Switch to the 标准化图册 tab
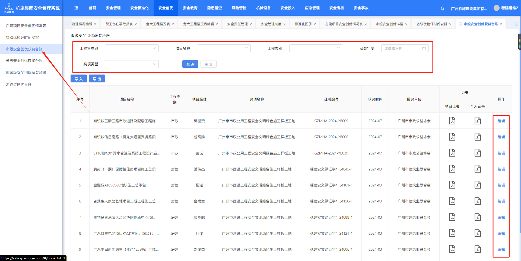521x261 pixels. coord(303,24)
